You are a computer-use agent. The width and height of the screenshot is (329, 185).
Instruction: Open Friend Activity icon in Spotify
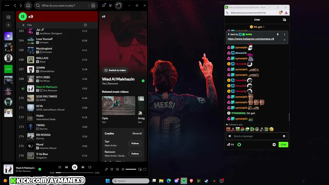(x=110, y=5)
